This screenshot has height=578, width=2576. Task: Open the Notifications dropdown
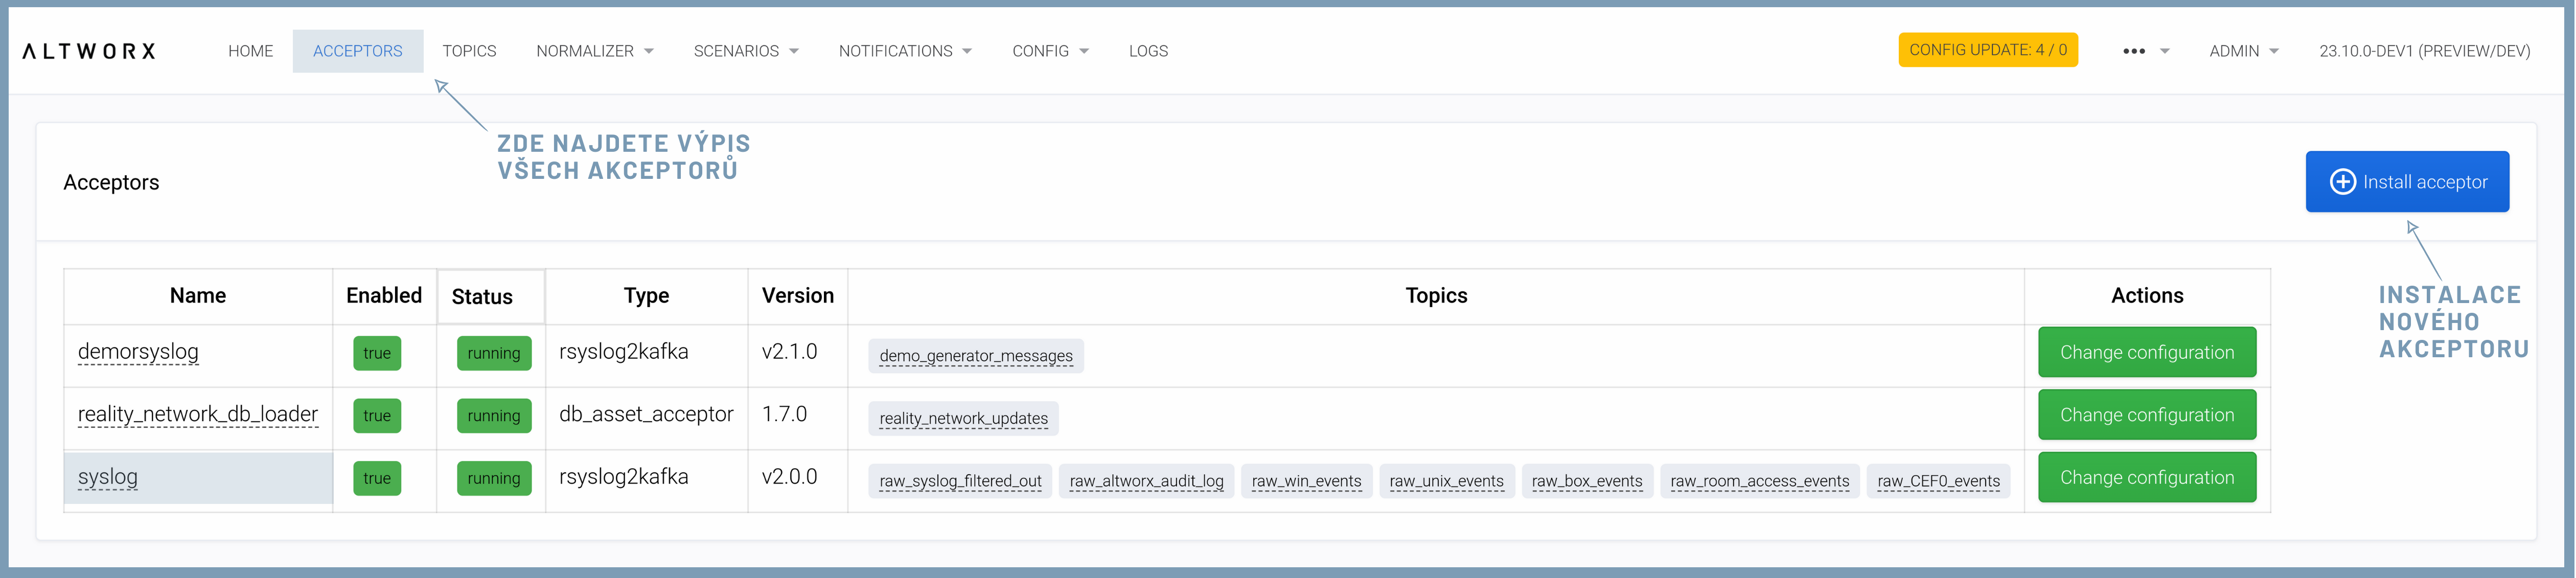pos(904,51)
